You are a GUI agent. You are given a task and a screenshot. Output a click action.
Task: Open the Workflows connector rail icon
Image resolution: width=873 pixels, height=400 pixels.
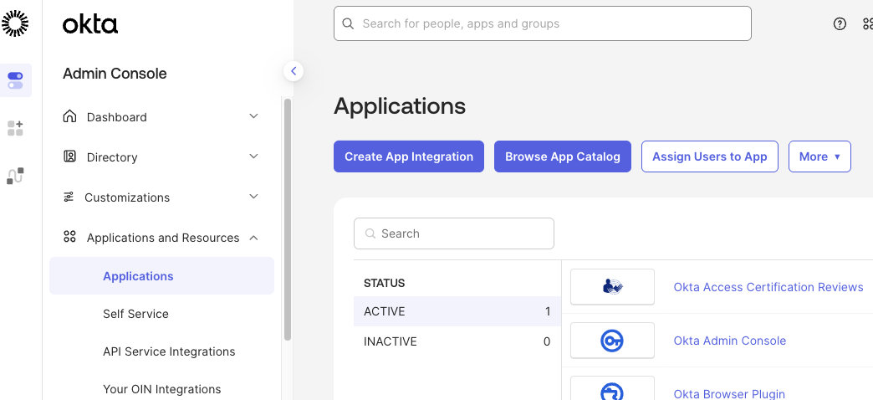point(16,176)
